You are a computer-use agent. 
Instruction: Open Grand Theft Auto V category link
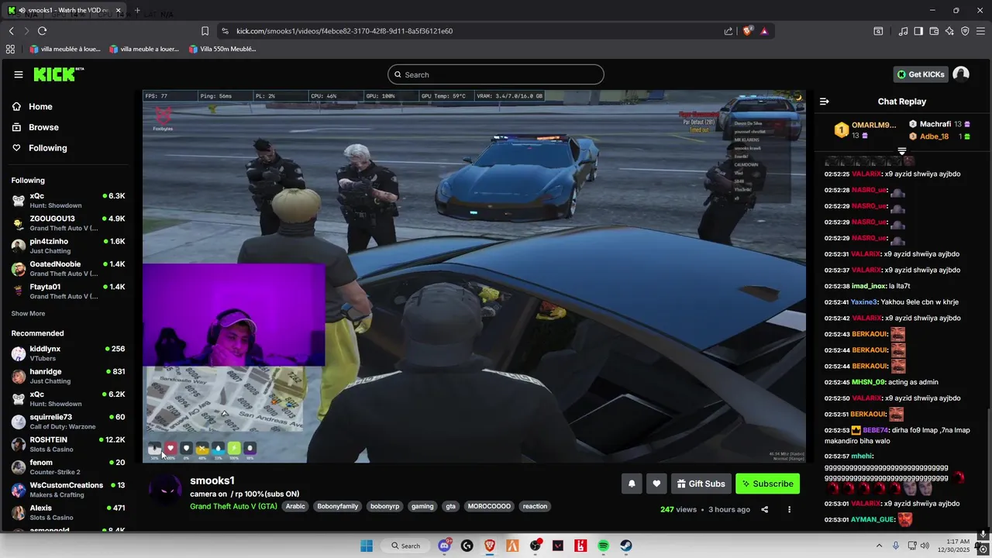point(233,506)
